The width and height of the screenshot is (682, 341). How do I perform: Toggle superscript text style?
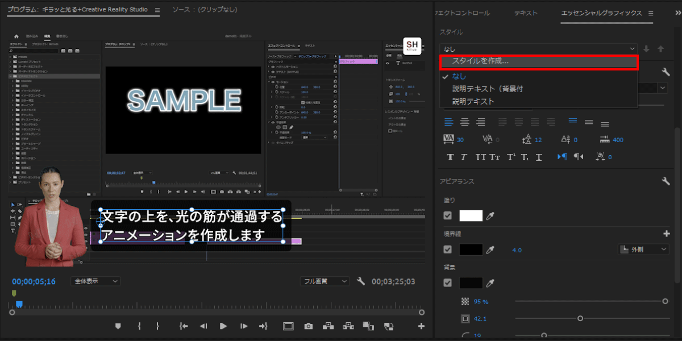point(511,157)
